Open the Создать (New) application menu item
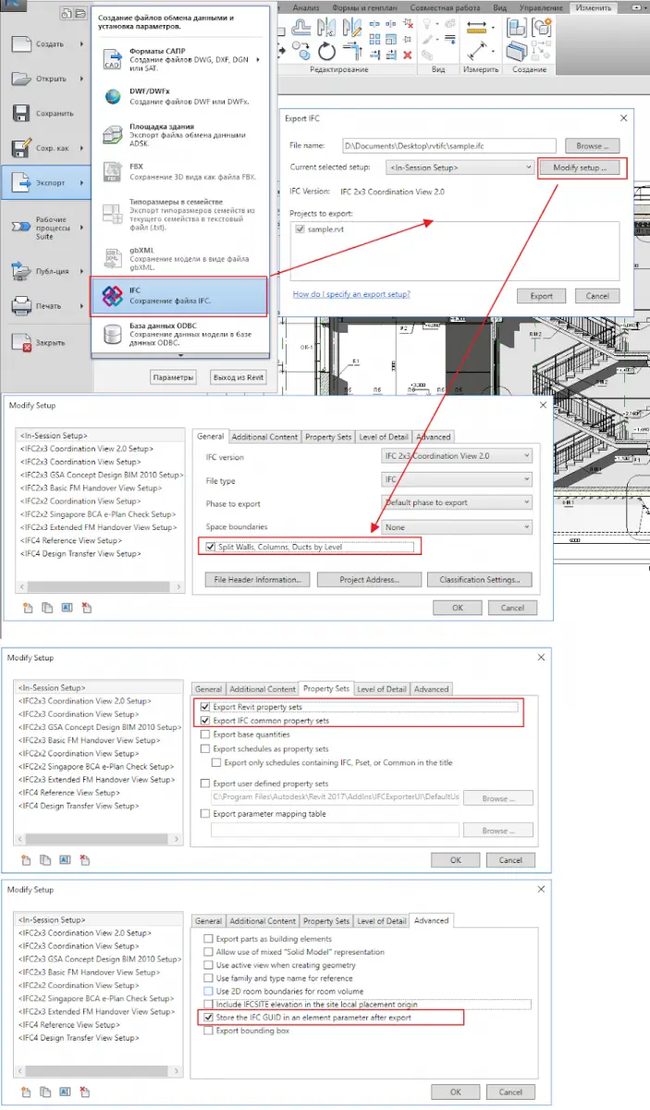Image resolution: width=650 pixels, height=1110 pixels. (46, 43)
